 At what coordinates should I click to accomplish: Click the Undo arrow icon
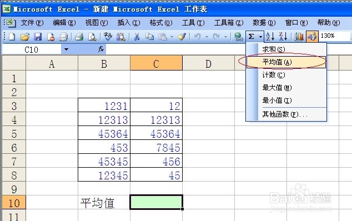tap(197, 37)
